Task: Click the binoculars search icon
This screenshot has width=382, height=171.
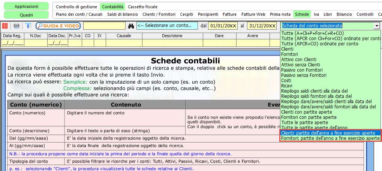Action: click(131, 26)
